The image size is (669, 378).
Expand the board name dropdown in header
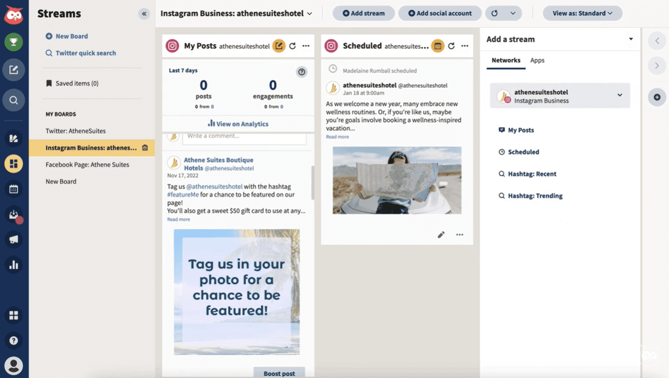tap(309, 14)
